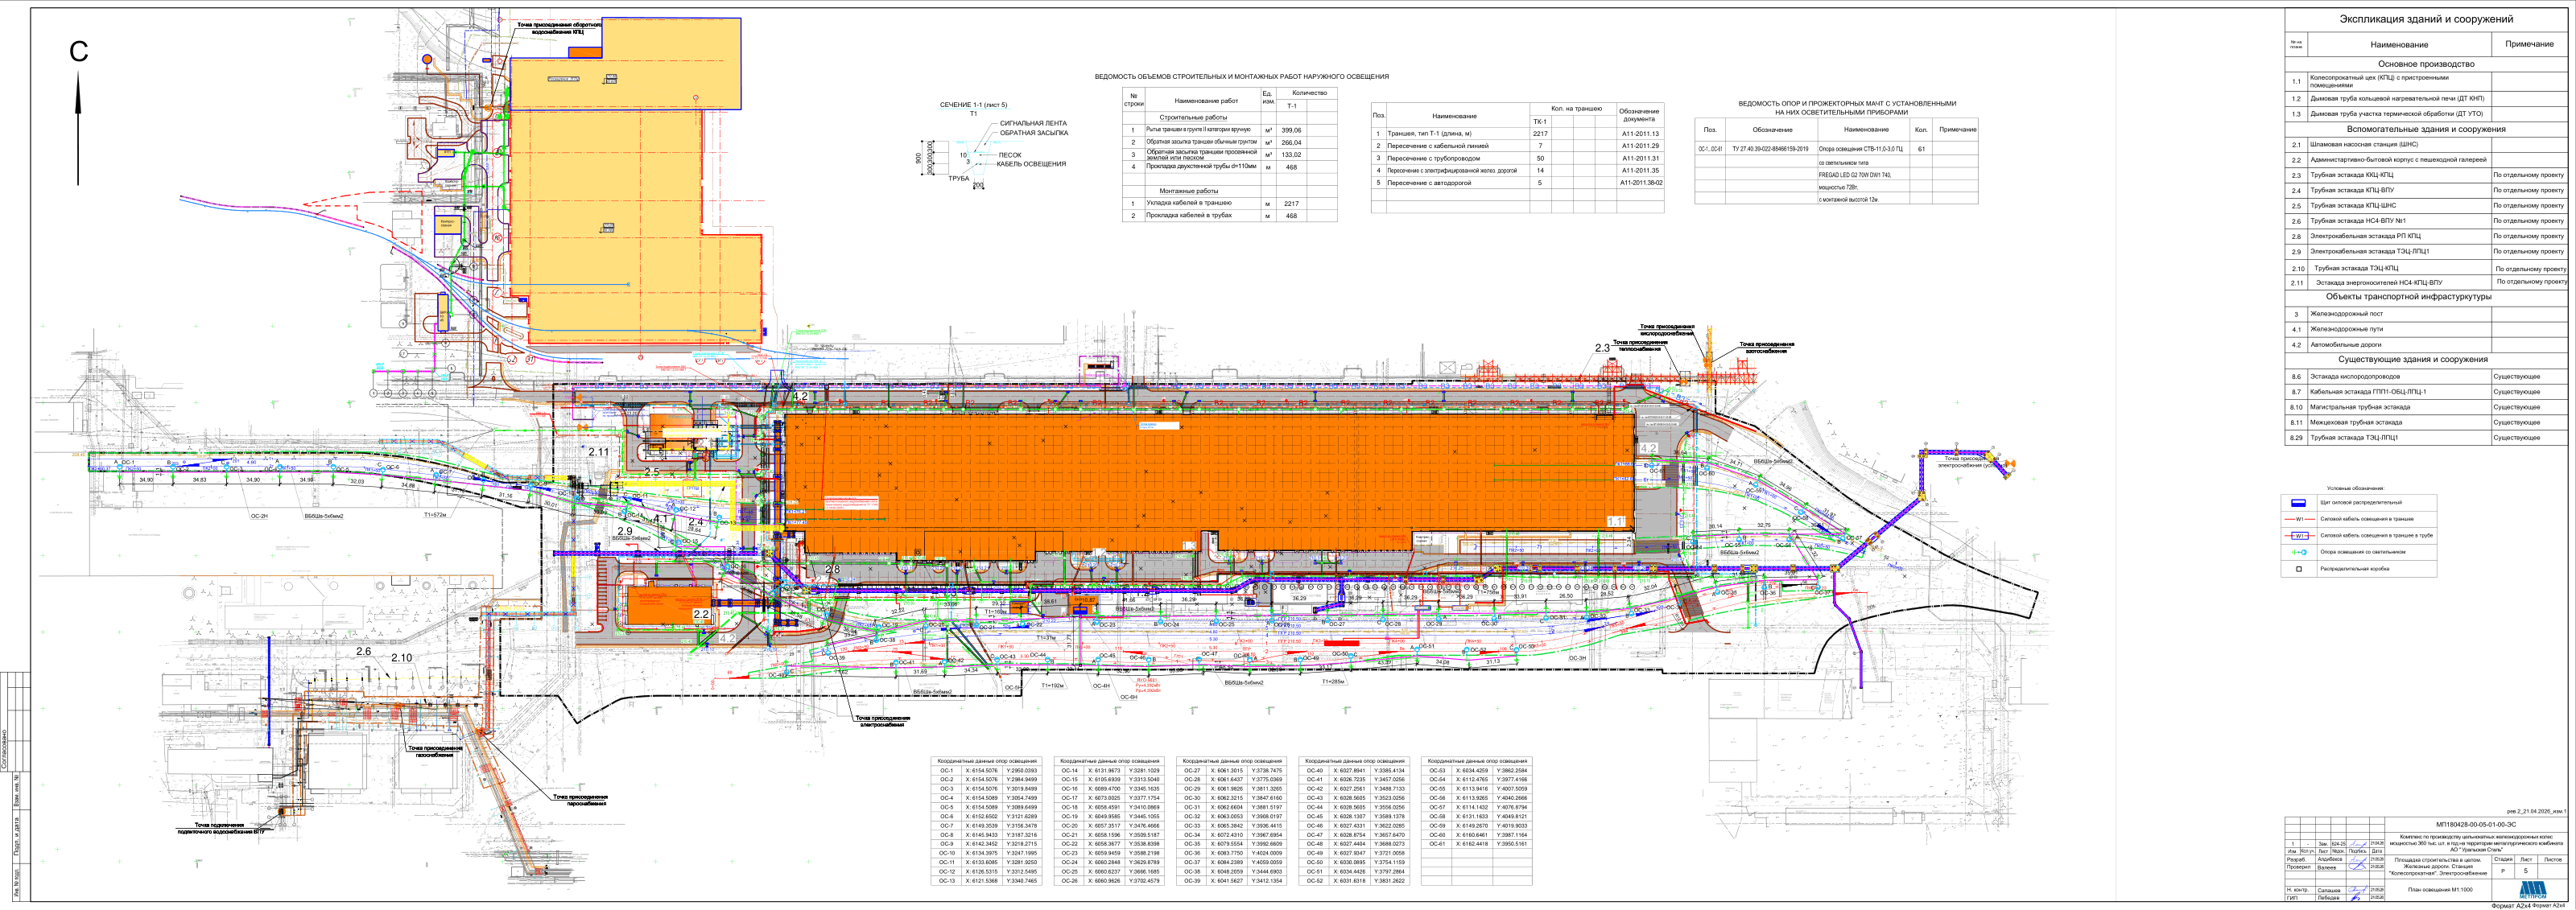Click the red W1 trench cable legend symbol

click(x=2298, y=519)
